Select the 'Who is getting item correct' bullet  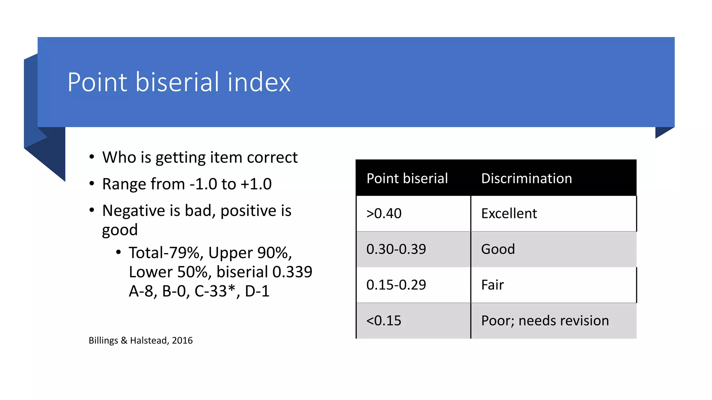click(x=200, y=158)
